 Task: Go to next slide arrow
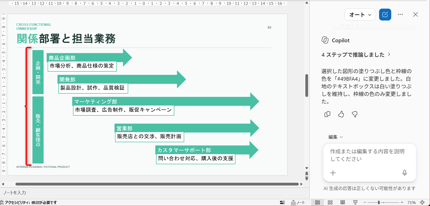point(307,179)
